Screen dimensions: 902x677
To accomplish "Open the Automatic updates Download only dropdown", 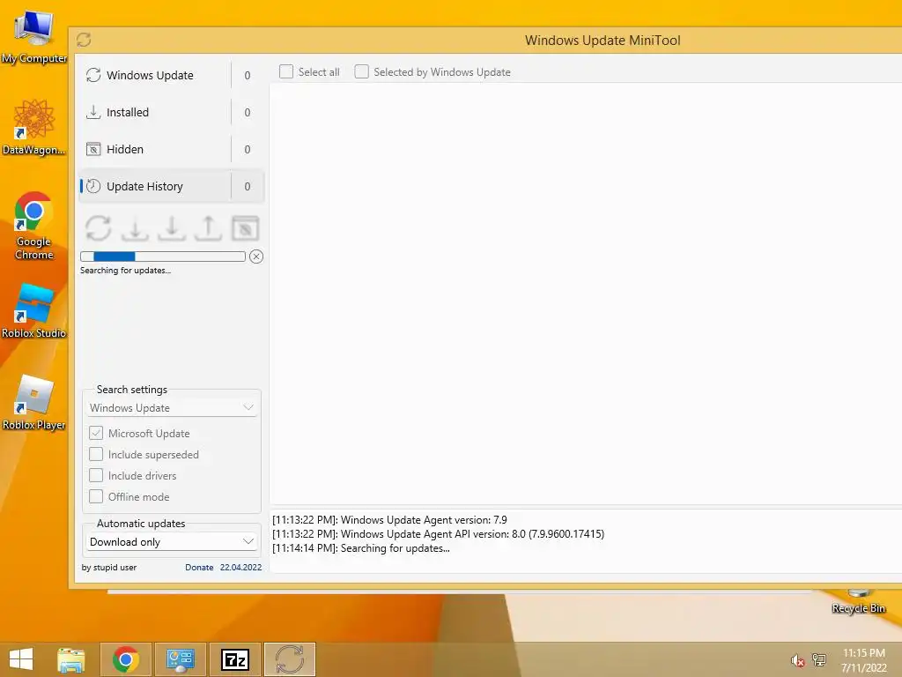I will tap(172, 542).
